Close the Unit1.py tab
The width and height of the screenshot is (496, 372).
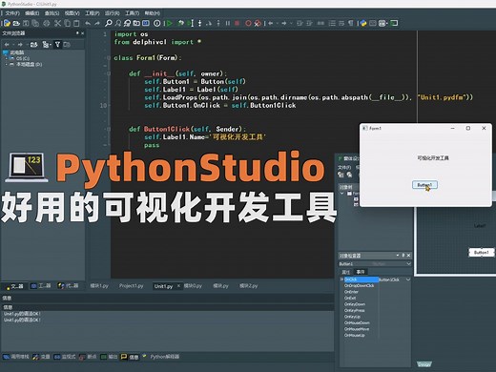click(178, 286)
